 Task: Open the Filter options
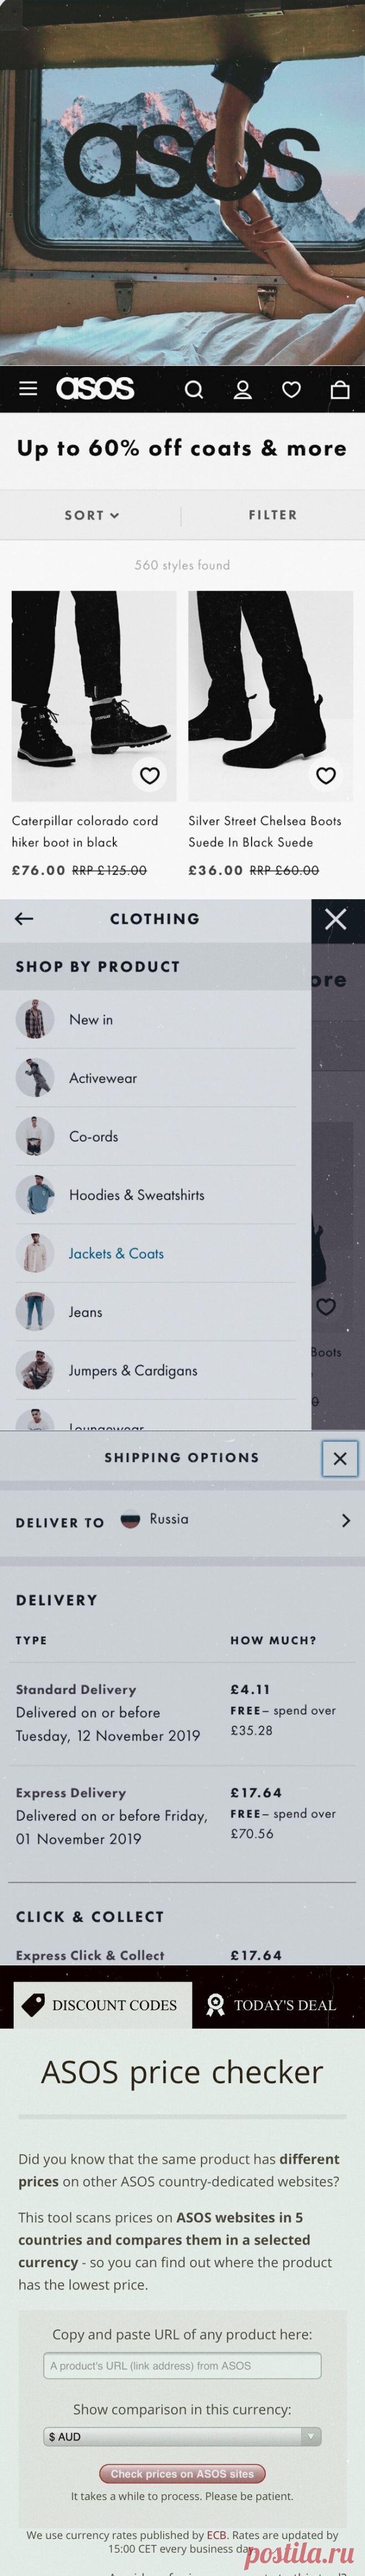click(x=273, y=515)
